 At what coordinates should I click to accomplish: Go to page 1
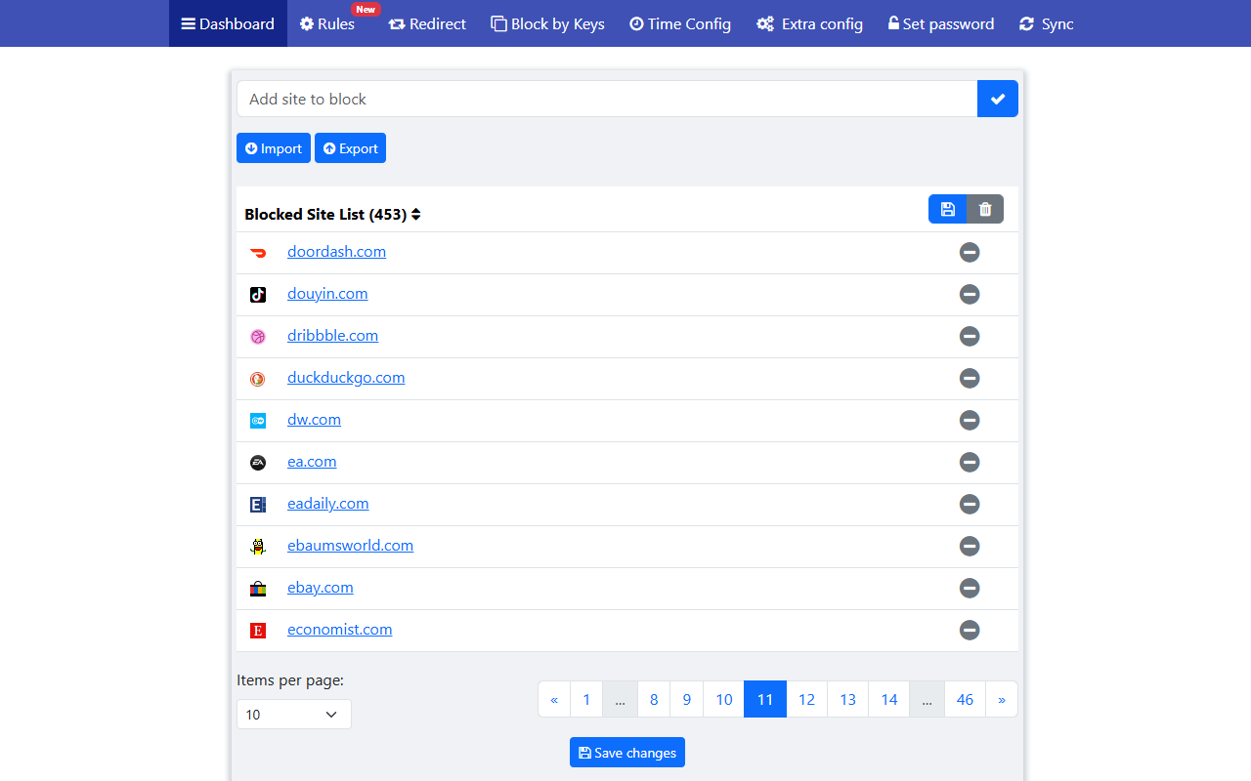[586, 699]
